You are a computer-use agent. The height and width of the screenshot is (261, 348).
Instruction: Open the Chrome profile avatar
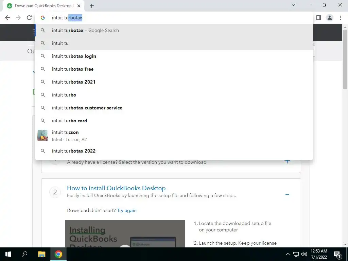(330, 18)
